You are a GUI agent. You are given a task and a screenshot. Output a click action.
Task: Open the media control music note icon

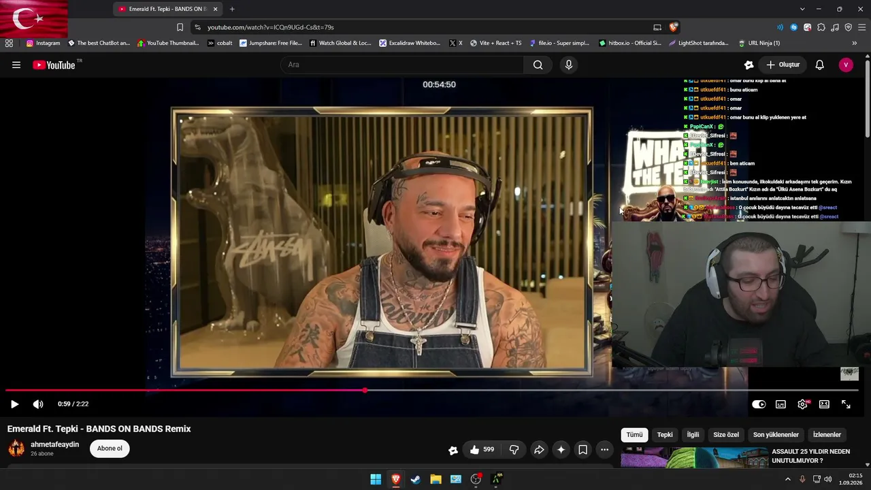click(835, 27)
